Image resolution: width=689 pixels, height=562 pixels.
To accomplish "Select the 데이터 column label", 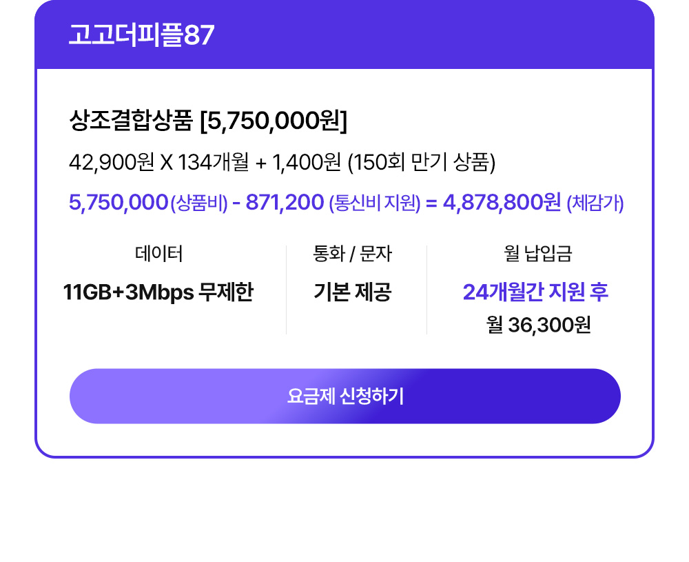I will click(158, 254).
